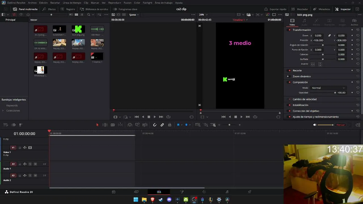This screenshot has height=204, width=363.
Task: Open the Reproducir menu
Action: click(x=115, y=3)
